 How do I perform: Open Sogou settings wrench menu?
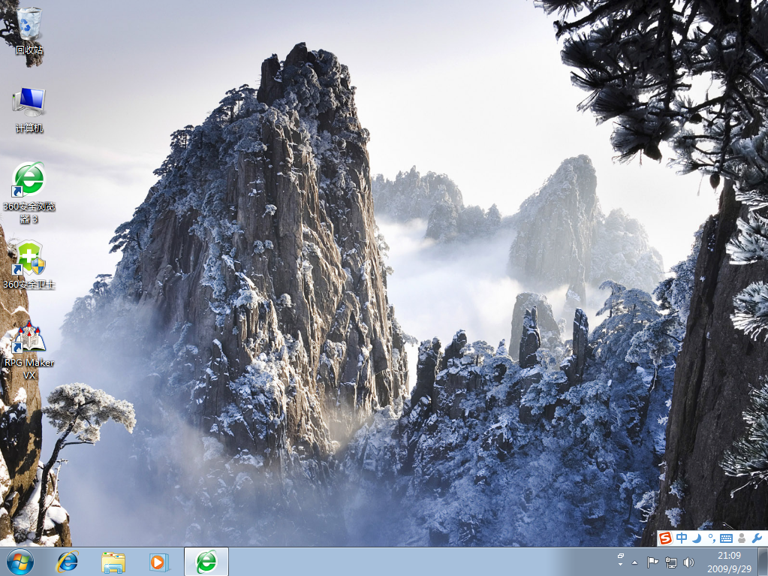click(756, 538)
